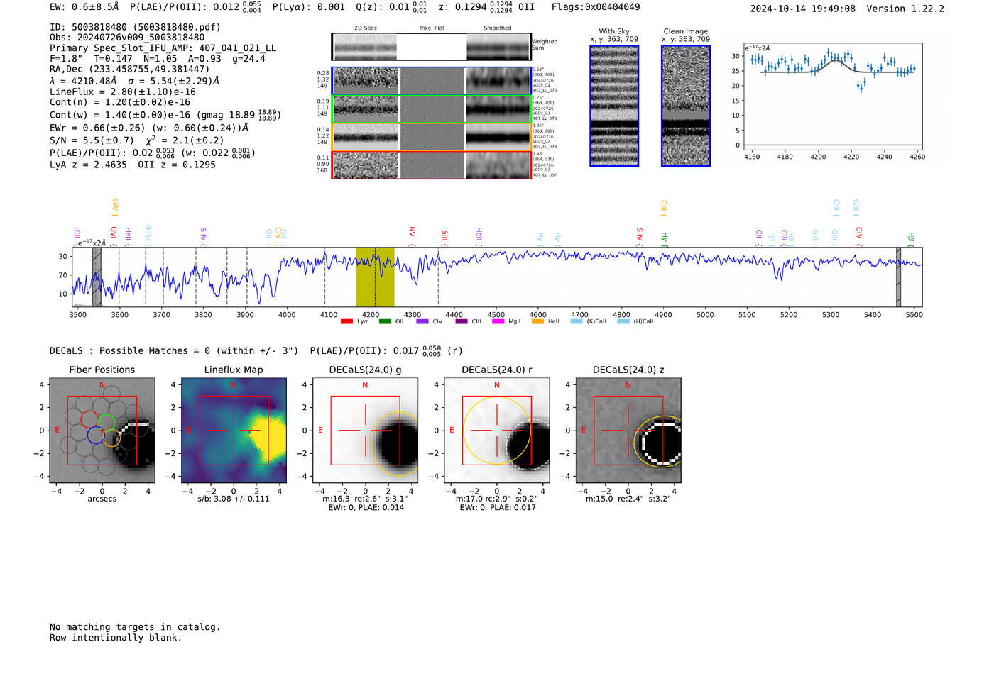Screen dimensions: 994x676
Task: Click the (H)CaII legend swatch
Action: click(623, 321)
